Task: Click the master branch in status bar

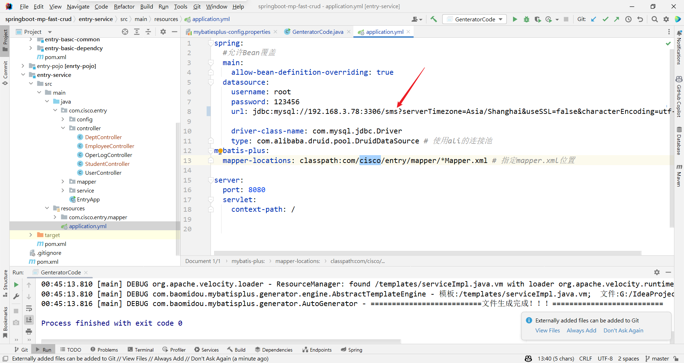Action: (x=657, y=358)
